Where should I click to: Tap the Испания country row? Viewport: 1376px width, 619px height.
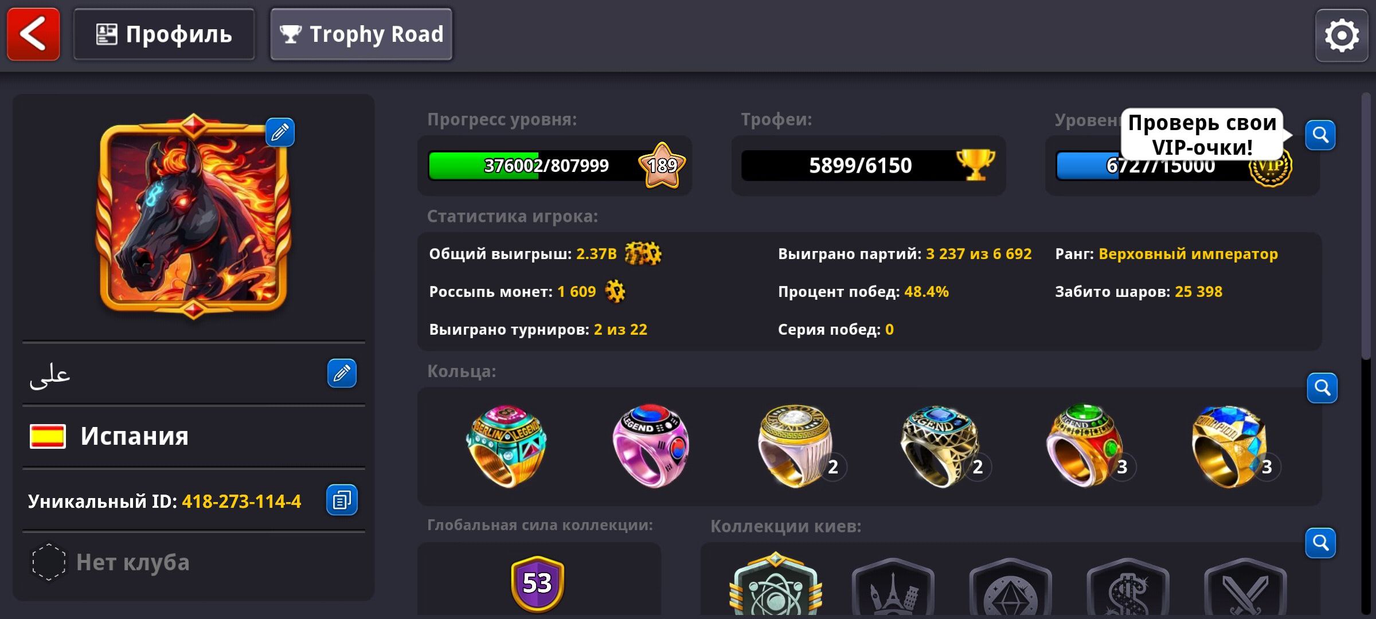194,436
